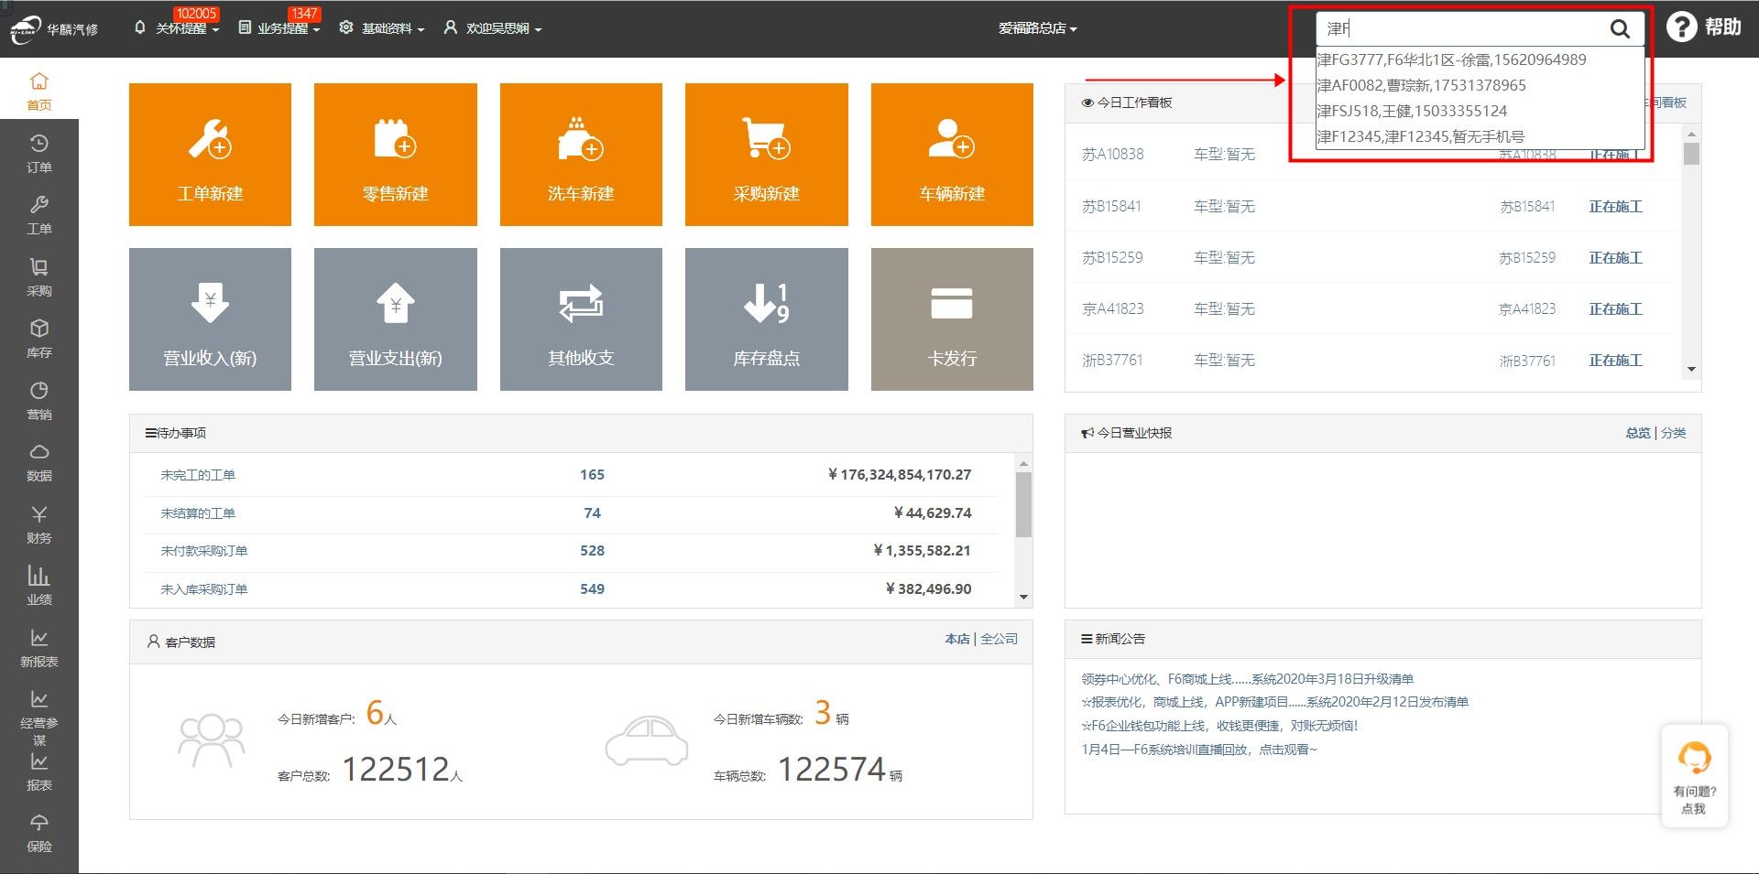
Task: Open the 未结算的工单 row
Action: [x=572, y=513]
